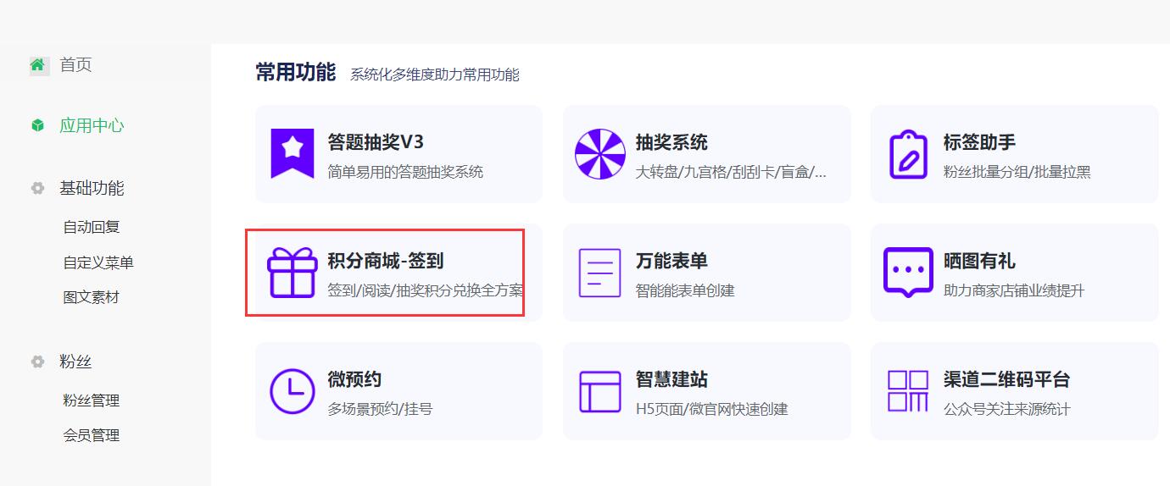This screenshot has height=486, width=1170.
Task: Click the description 助力商家店铺业绩提升
Action: tap(1013, 290)
